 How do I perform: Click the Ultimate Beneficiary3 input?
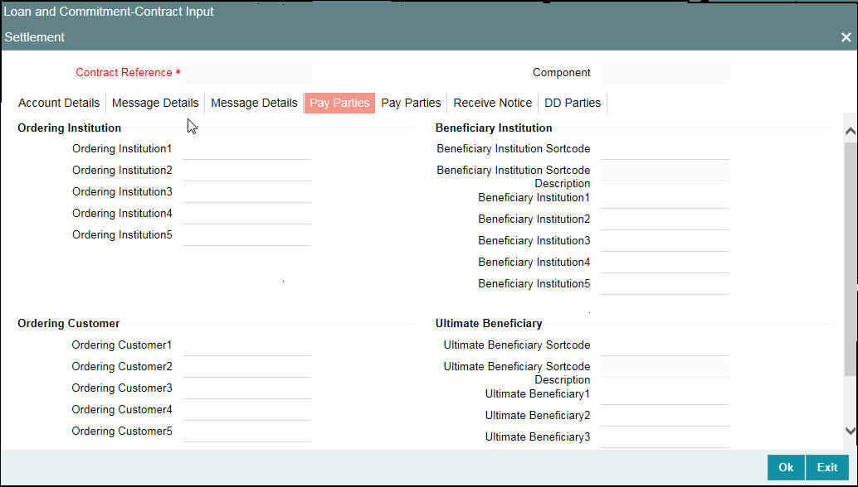pos(665,438)
